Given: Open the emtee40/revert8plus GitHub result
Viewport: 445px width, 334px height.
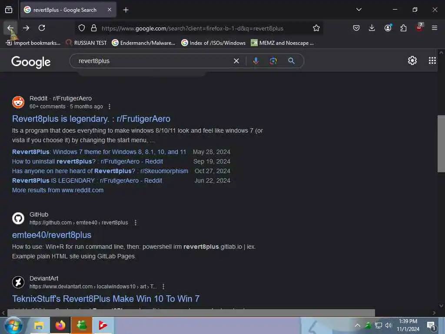Looking at the screenshot, I should [52, 235].
